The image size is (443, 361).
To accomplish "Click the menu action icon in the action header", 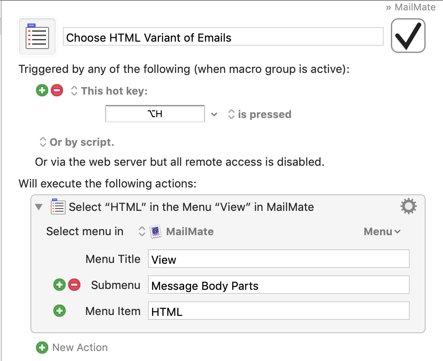I will (x=58, y=207).
